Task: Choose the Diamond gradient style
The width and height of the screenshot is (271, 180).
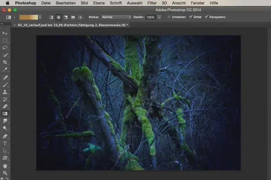Action: (x=80, y=17)
